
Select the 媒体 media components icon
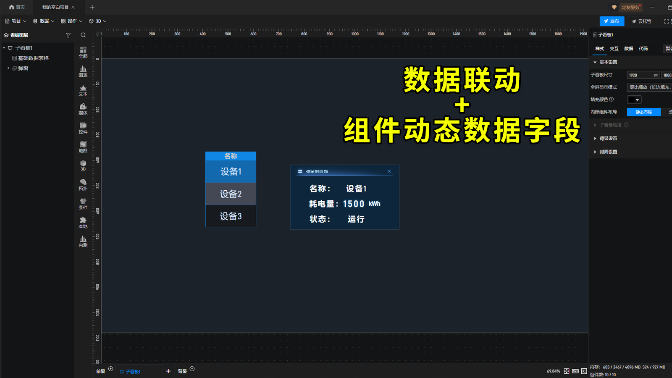coord(83,109)
